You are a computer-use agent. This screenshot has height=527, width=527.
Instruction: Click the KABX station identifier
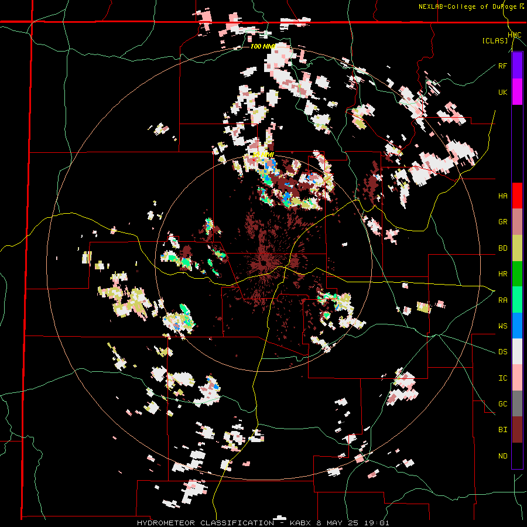pyautogui.click(x=302, y=523)
